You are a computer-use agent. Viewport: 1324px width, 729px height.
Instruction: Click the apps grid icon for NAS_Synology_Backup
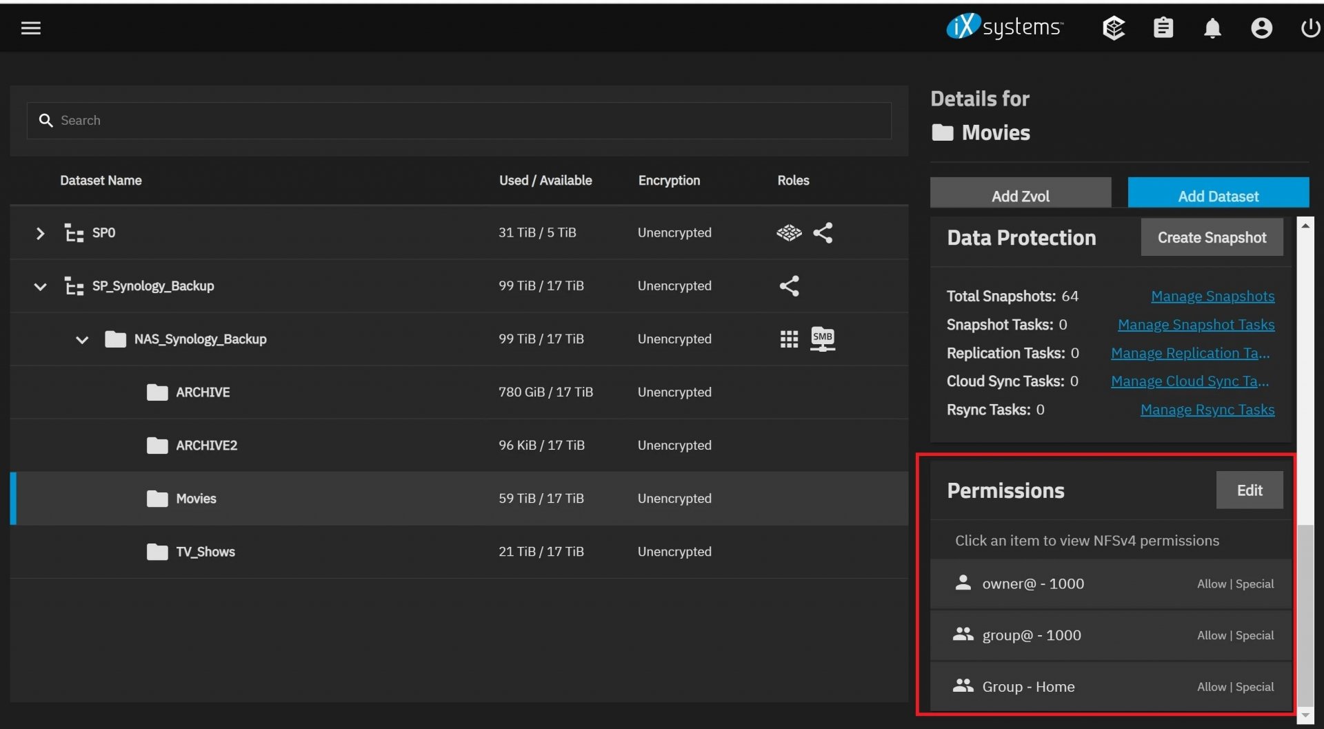coord(789,339)
